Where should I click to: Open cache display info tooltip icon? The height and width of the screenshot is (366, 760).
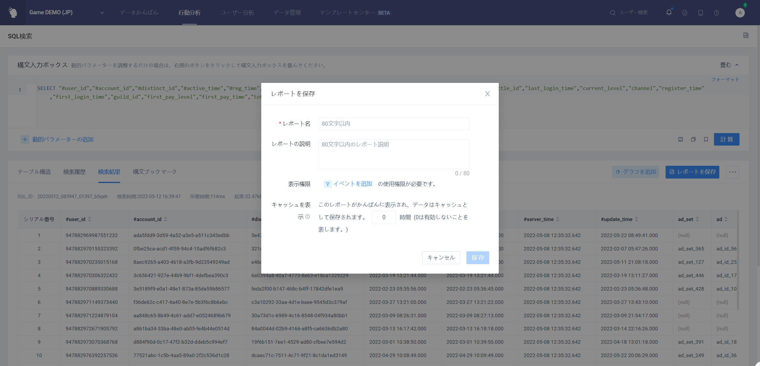coord(308,217)
